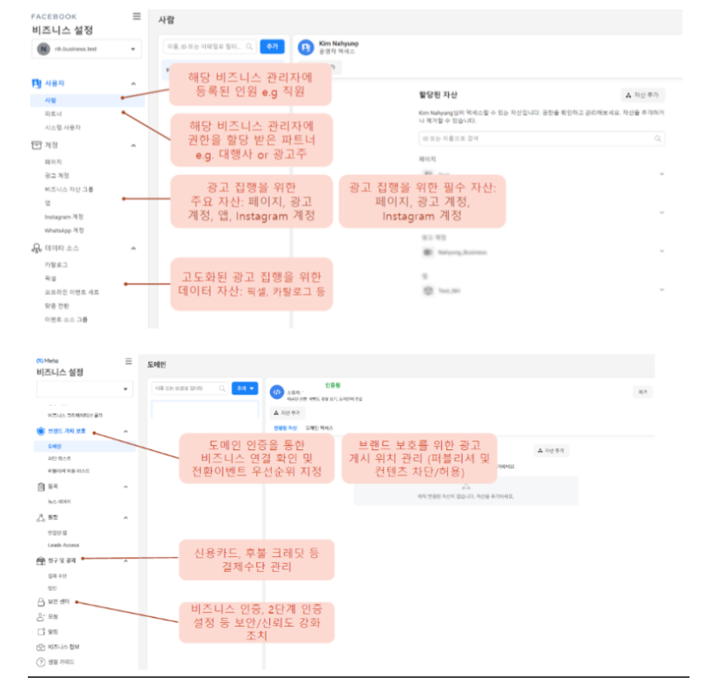
Task: Click the Kim Nahyung profile avatar
Action: [x=307, y=47]
